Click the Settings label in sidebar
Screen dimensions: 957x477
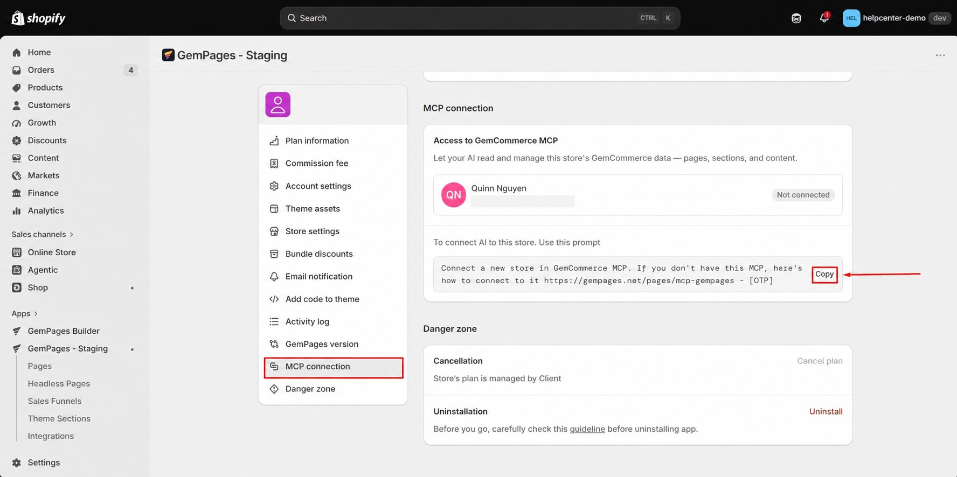[44, 463]
